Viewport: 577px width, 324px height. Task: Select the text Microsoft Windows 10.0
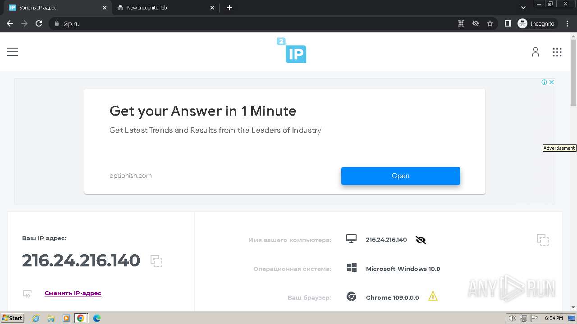pyautogui.click(x=403, y=269)
